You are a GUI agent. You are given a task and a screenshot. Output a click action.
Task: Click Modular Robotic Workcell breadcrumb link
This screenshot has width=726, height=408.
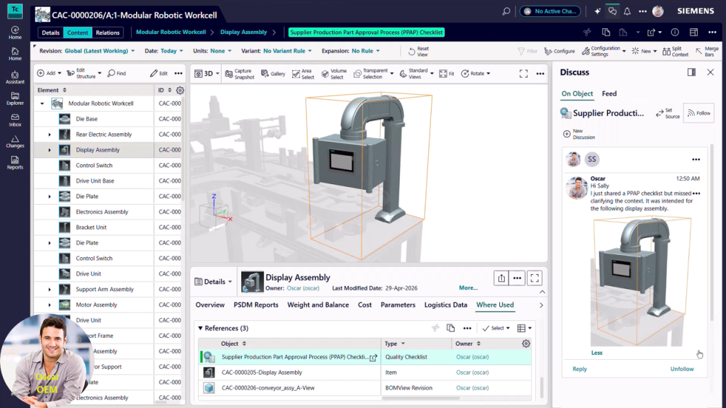point(171,32)
